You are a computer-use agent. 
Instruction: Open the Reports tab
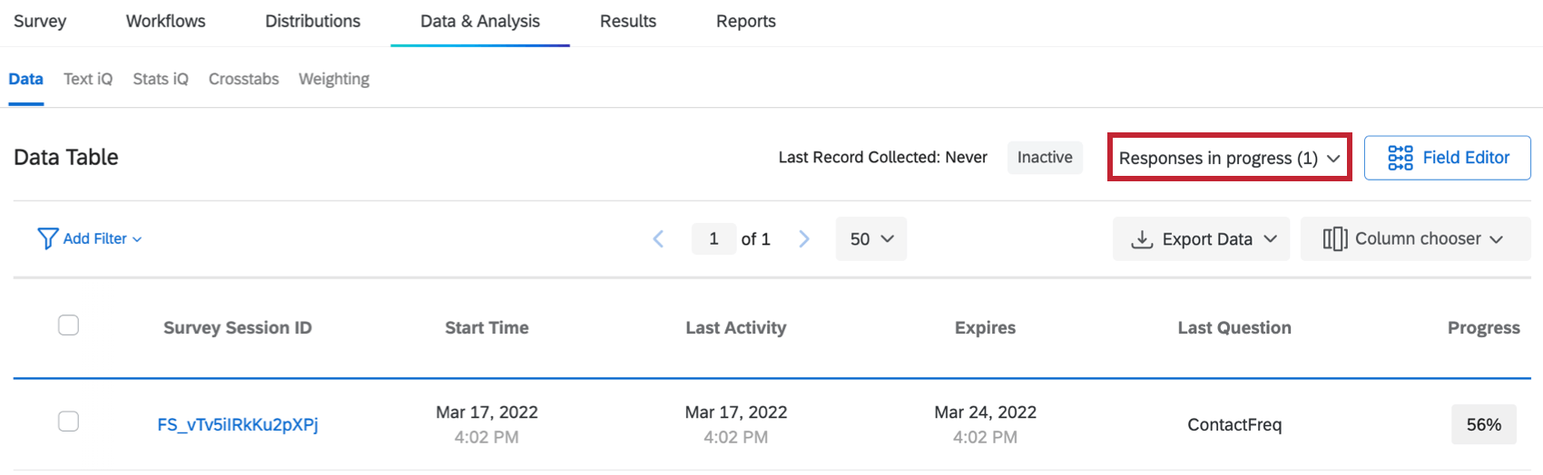[745, 21]
